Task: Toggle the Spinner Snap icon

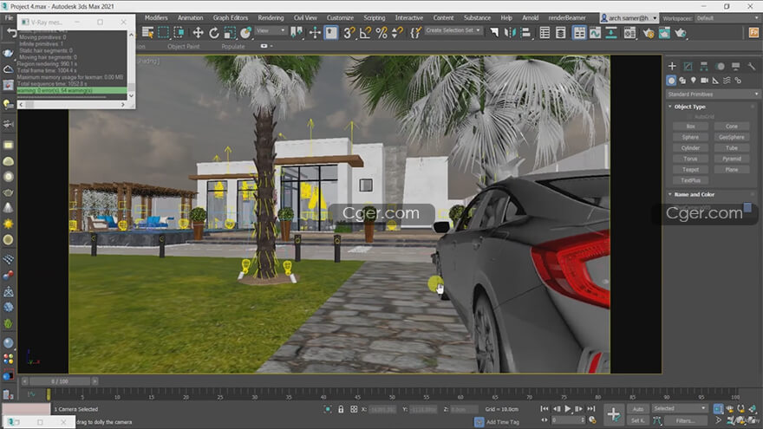Action: point(397,33)
